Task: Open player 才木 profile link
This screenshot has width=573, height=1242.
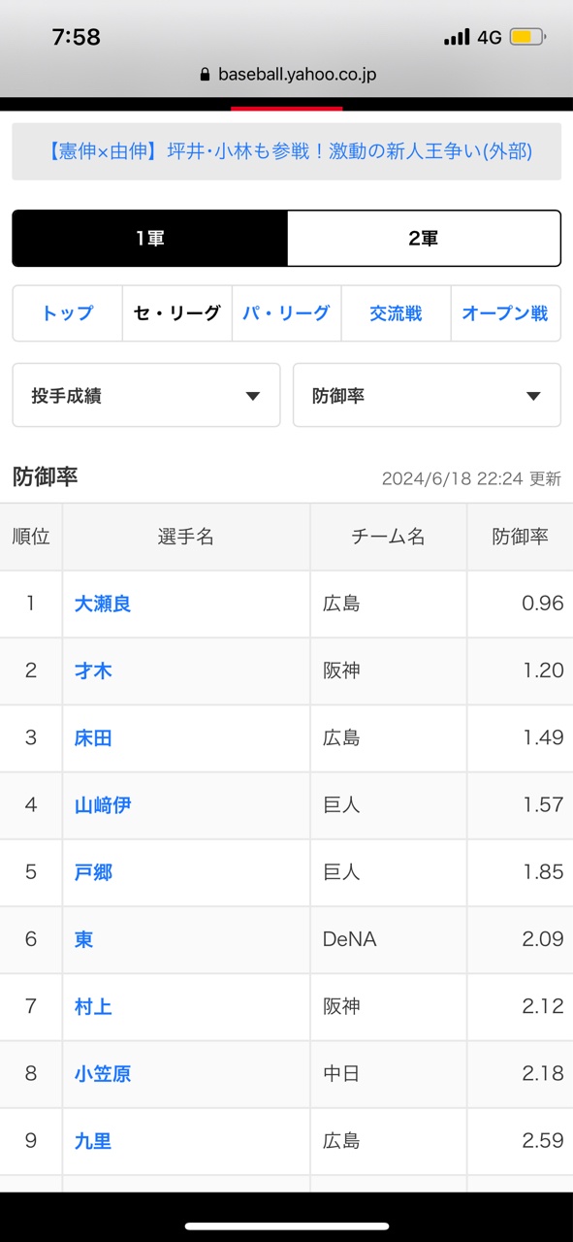Action: 93,670
